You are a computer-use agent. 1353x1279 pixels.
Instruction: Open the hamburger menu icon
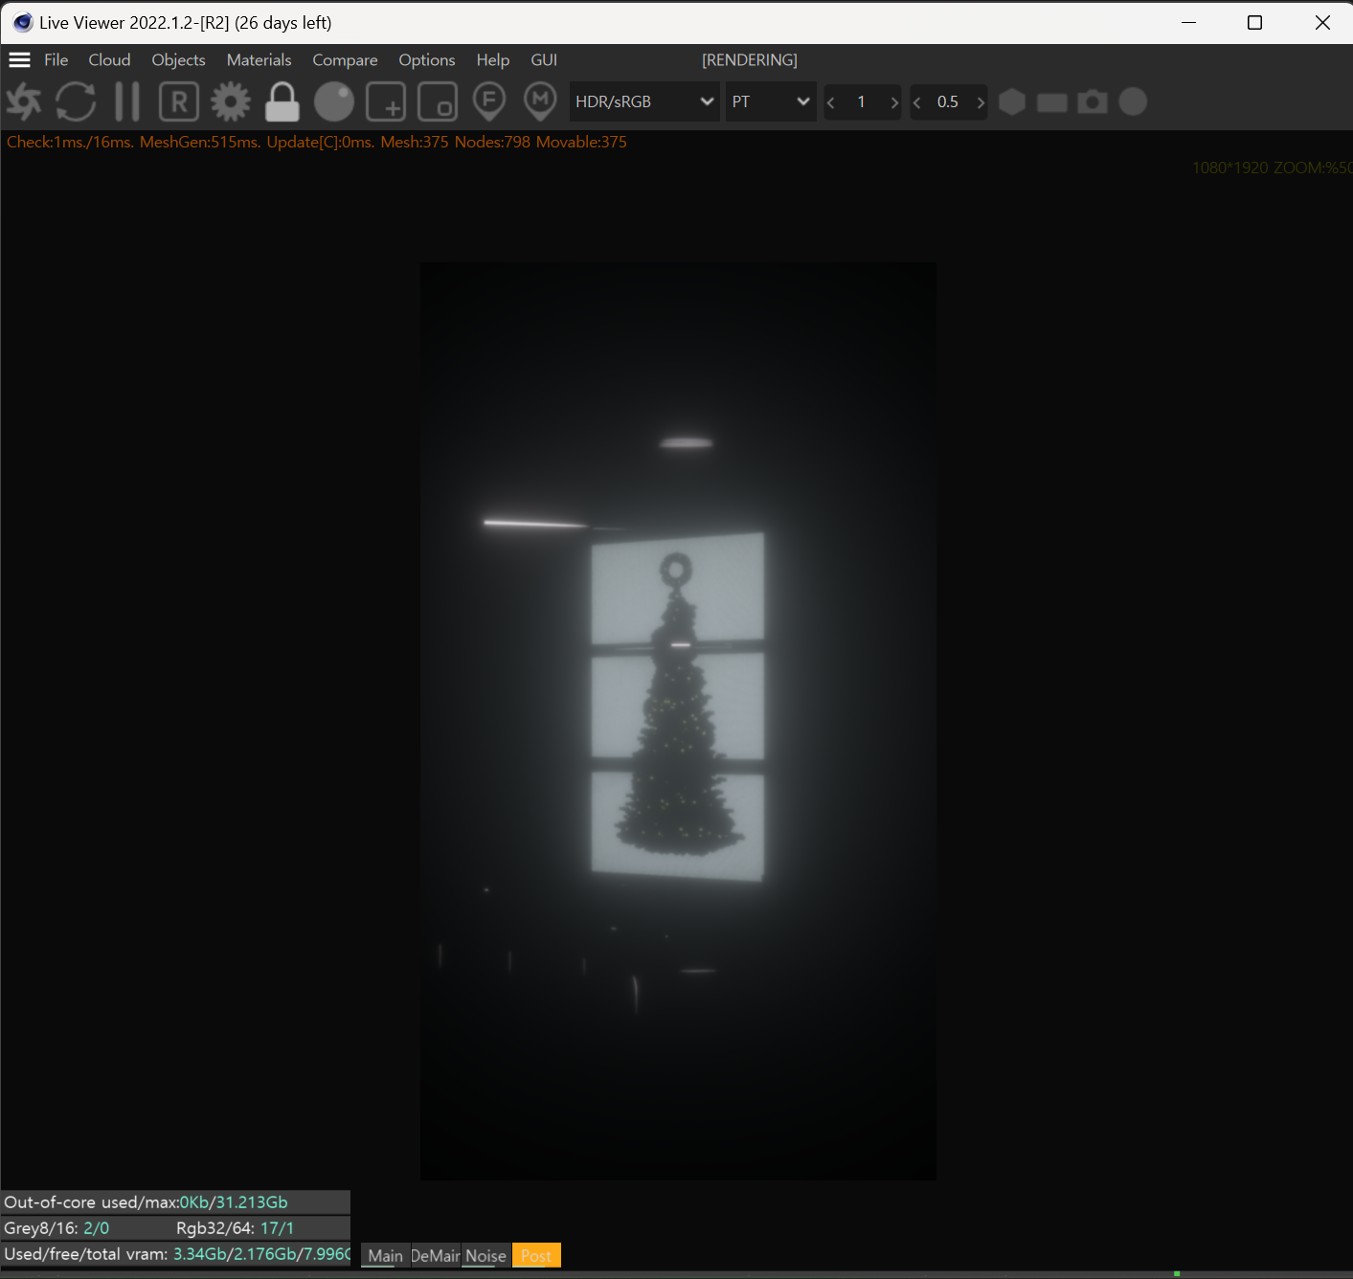(x=19, y=59)
